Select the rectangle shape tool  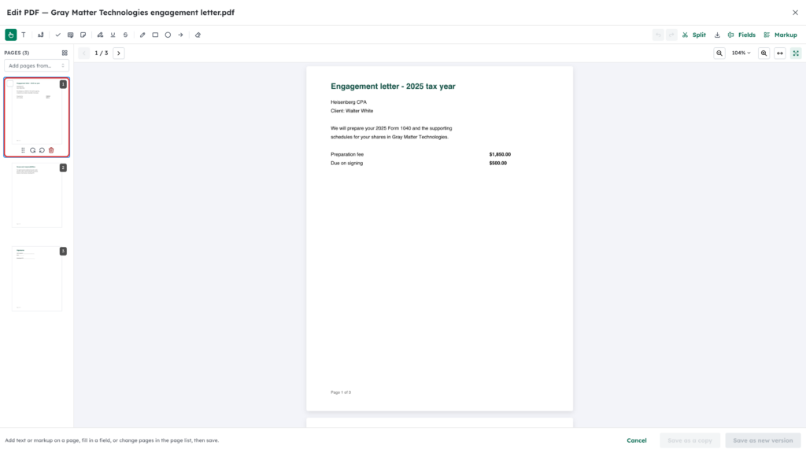coord(155,35)
